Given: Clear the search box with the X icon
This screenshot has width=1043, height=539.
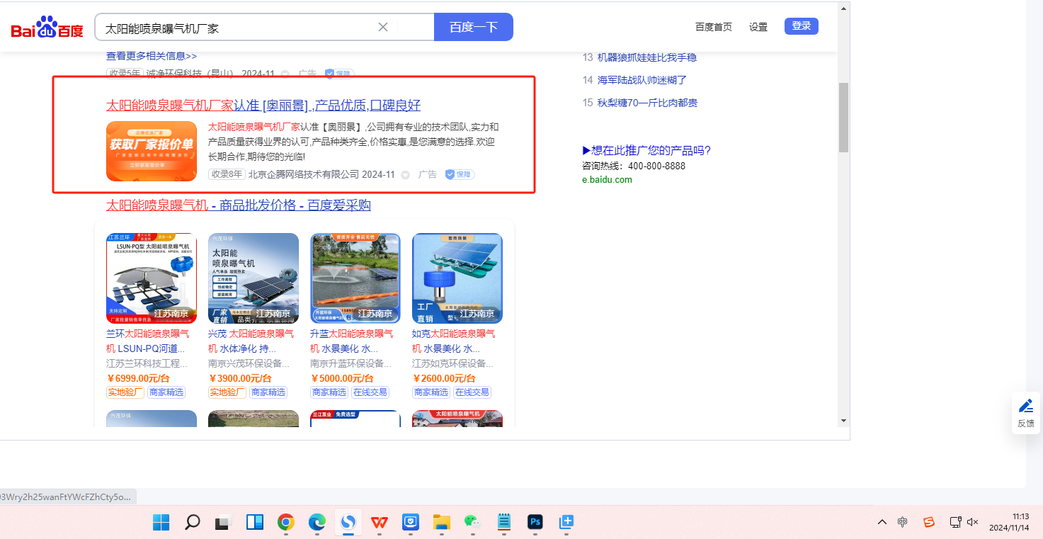Looking at the screenshot, I should [x=383, y=28].
